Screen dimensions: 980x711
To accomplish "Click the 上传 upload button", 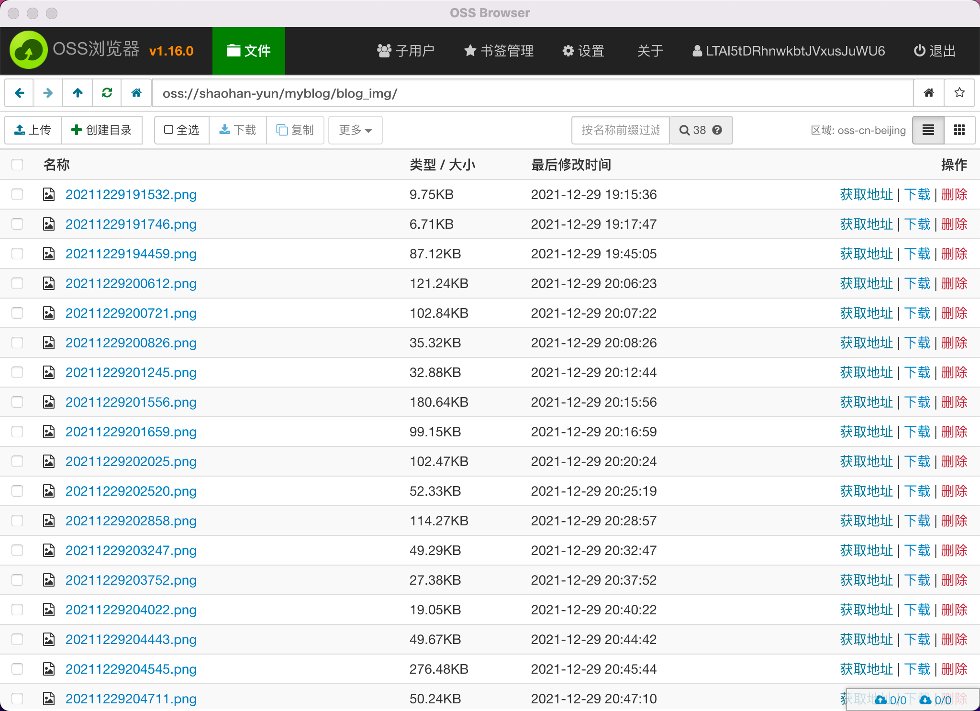I will [33, 130].
